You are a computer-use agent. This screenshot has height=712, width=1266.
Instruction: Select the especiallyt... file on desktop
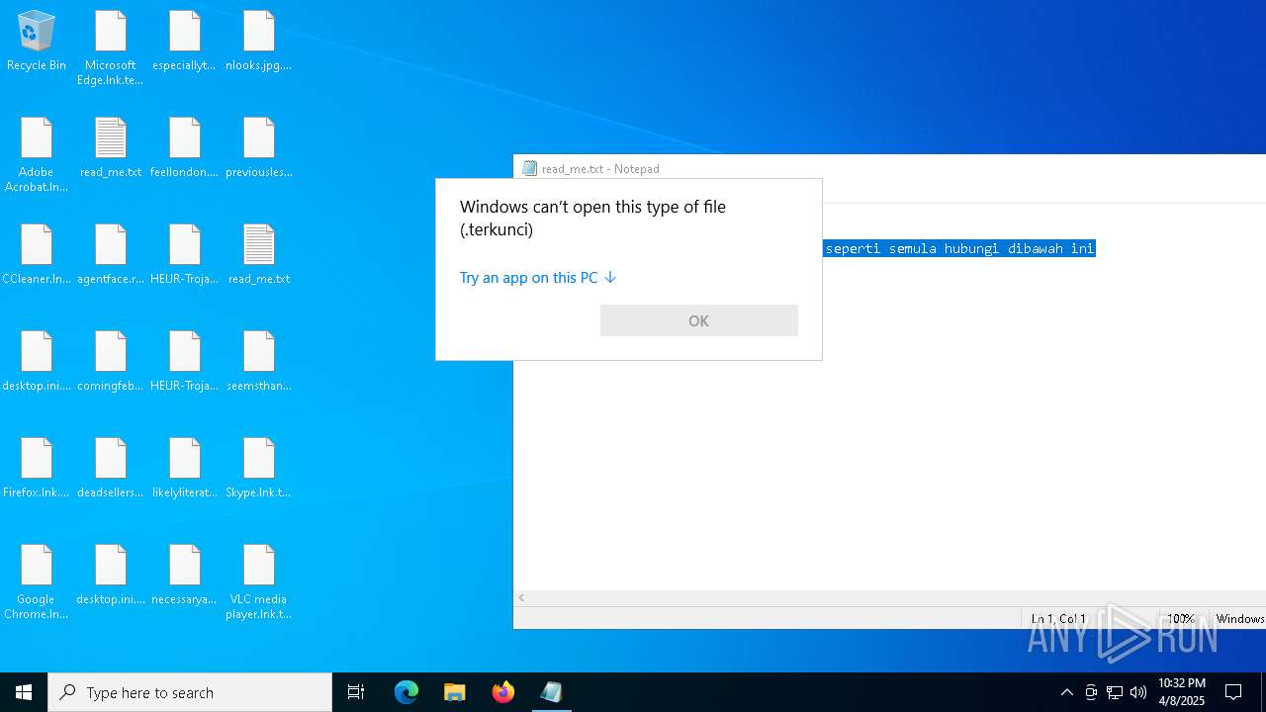click(185, 42)
